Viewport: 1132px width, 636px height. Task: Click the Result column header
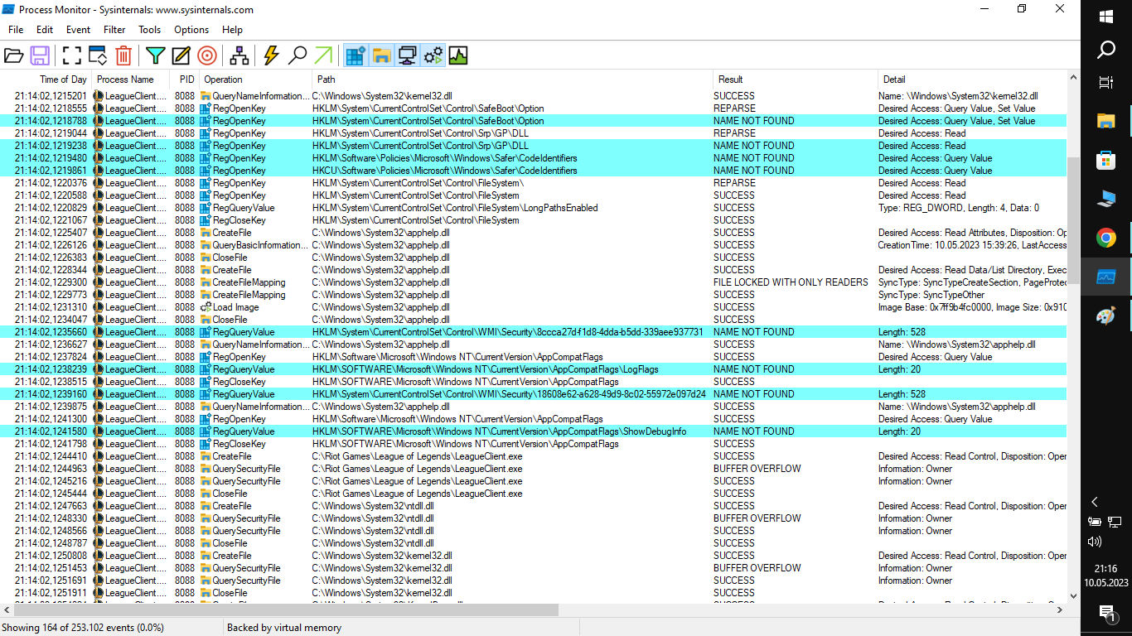click(795, 79)
